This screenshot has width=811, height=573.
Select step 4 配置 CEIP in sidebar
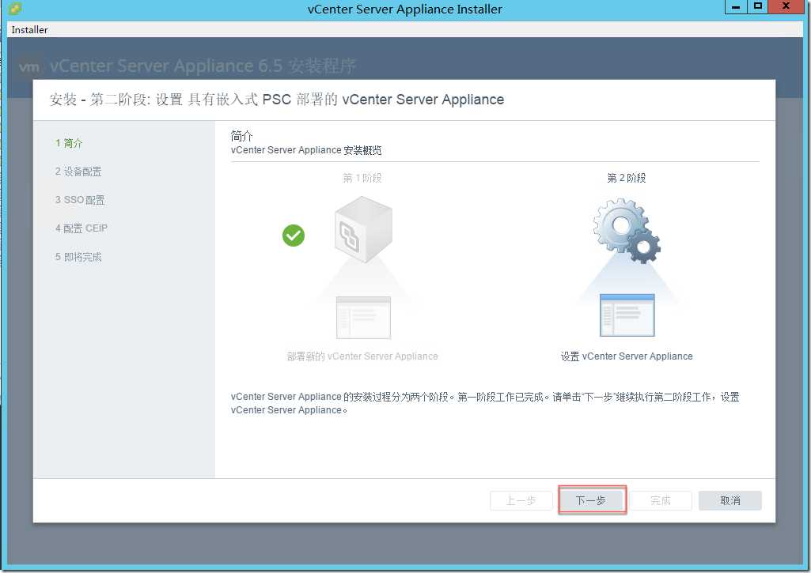(81, 228)
